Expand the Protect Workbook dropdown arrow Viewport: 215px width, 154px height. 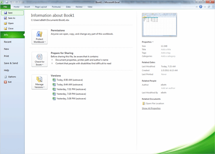[45, 42]
